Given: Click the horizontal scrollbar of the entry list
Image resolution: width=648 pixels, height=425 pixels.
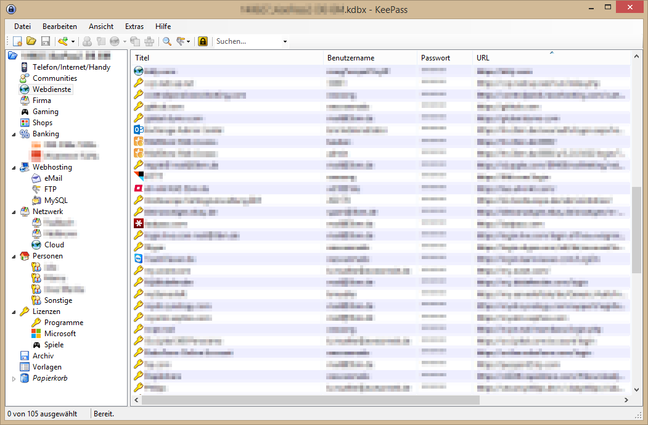Looking at the screenshot, I should [x=311, y=400].
